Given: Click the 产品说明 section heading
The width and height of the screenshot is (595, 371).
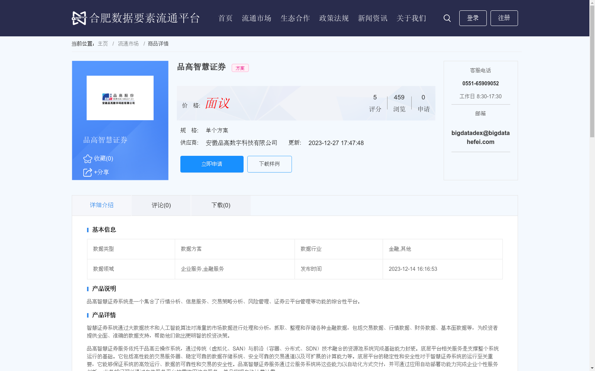Looking at the screenshot, I should click(x=104, y=289).
